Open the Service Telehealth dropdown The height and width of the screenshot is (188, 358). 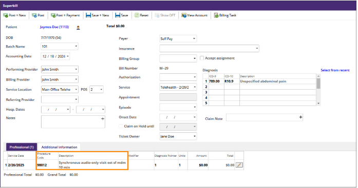click(x=194, y=87)
